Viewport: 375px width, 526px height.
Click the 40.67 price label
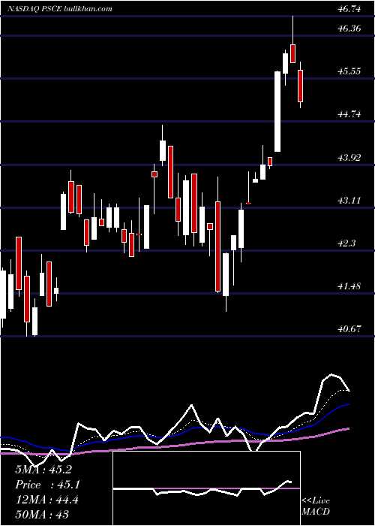349,329
